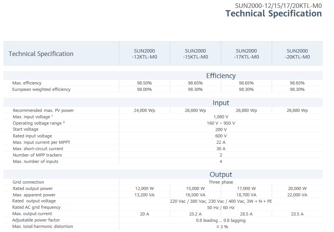The height and width of the screenshot is (232, 334).
Task: Click the 20,000 W value
Action: [x=297, y=188]
